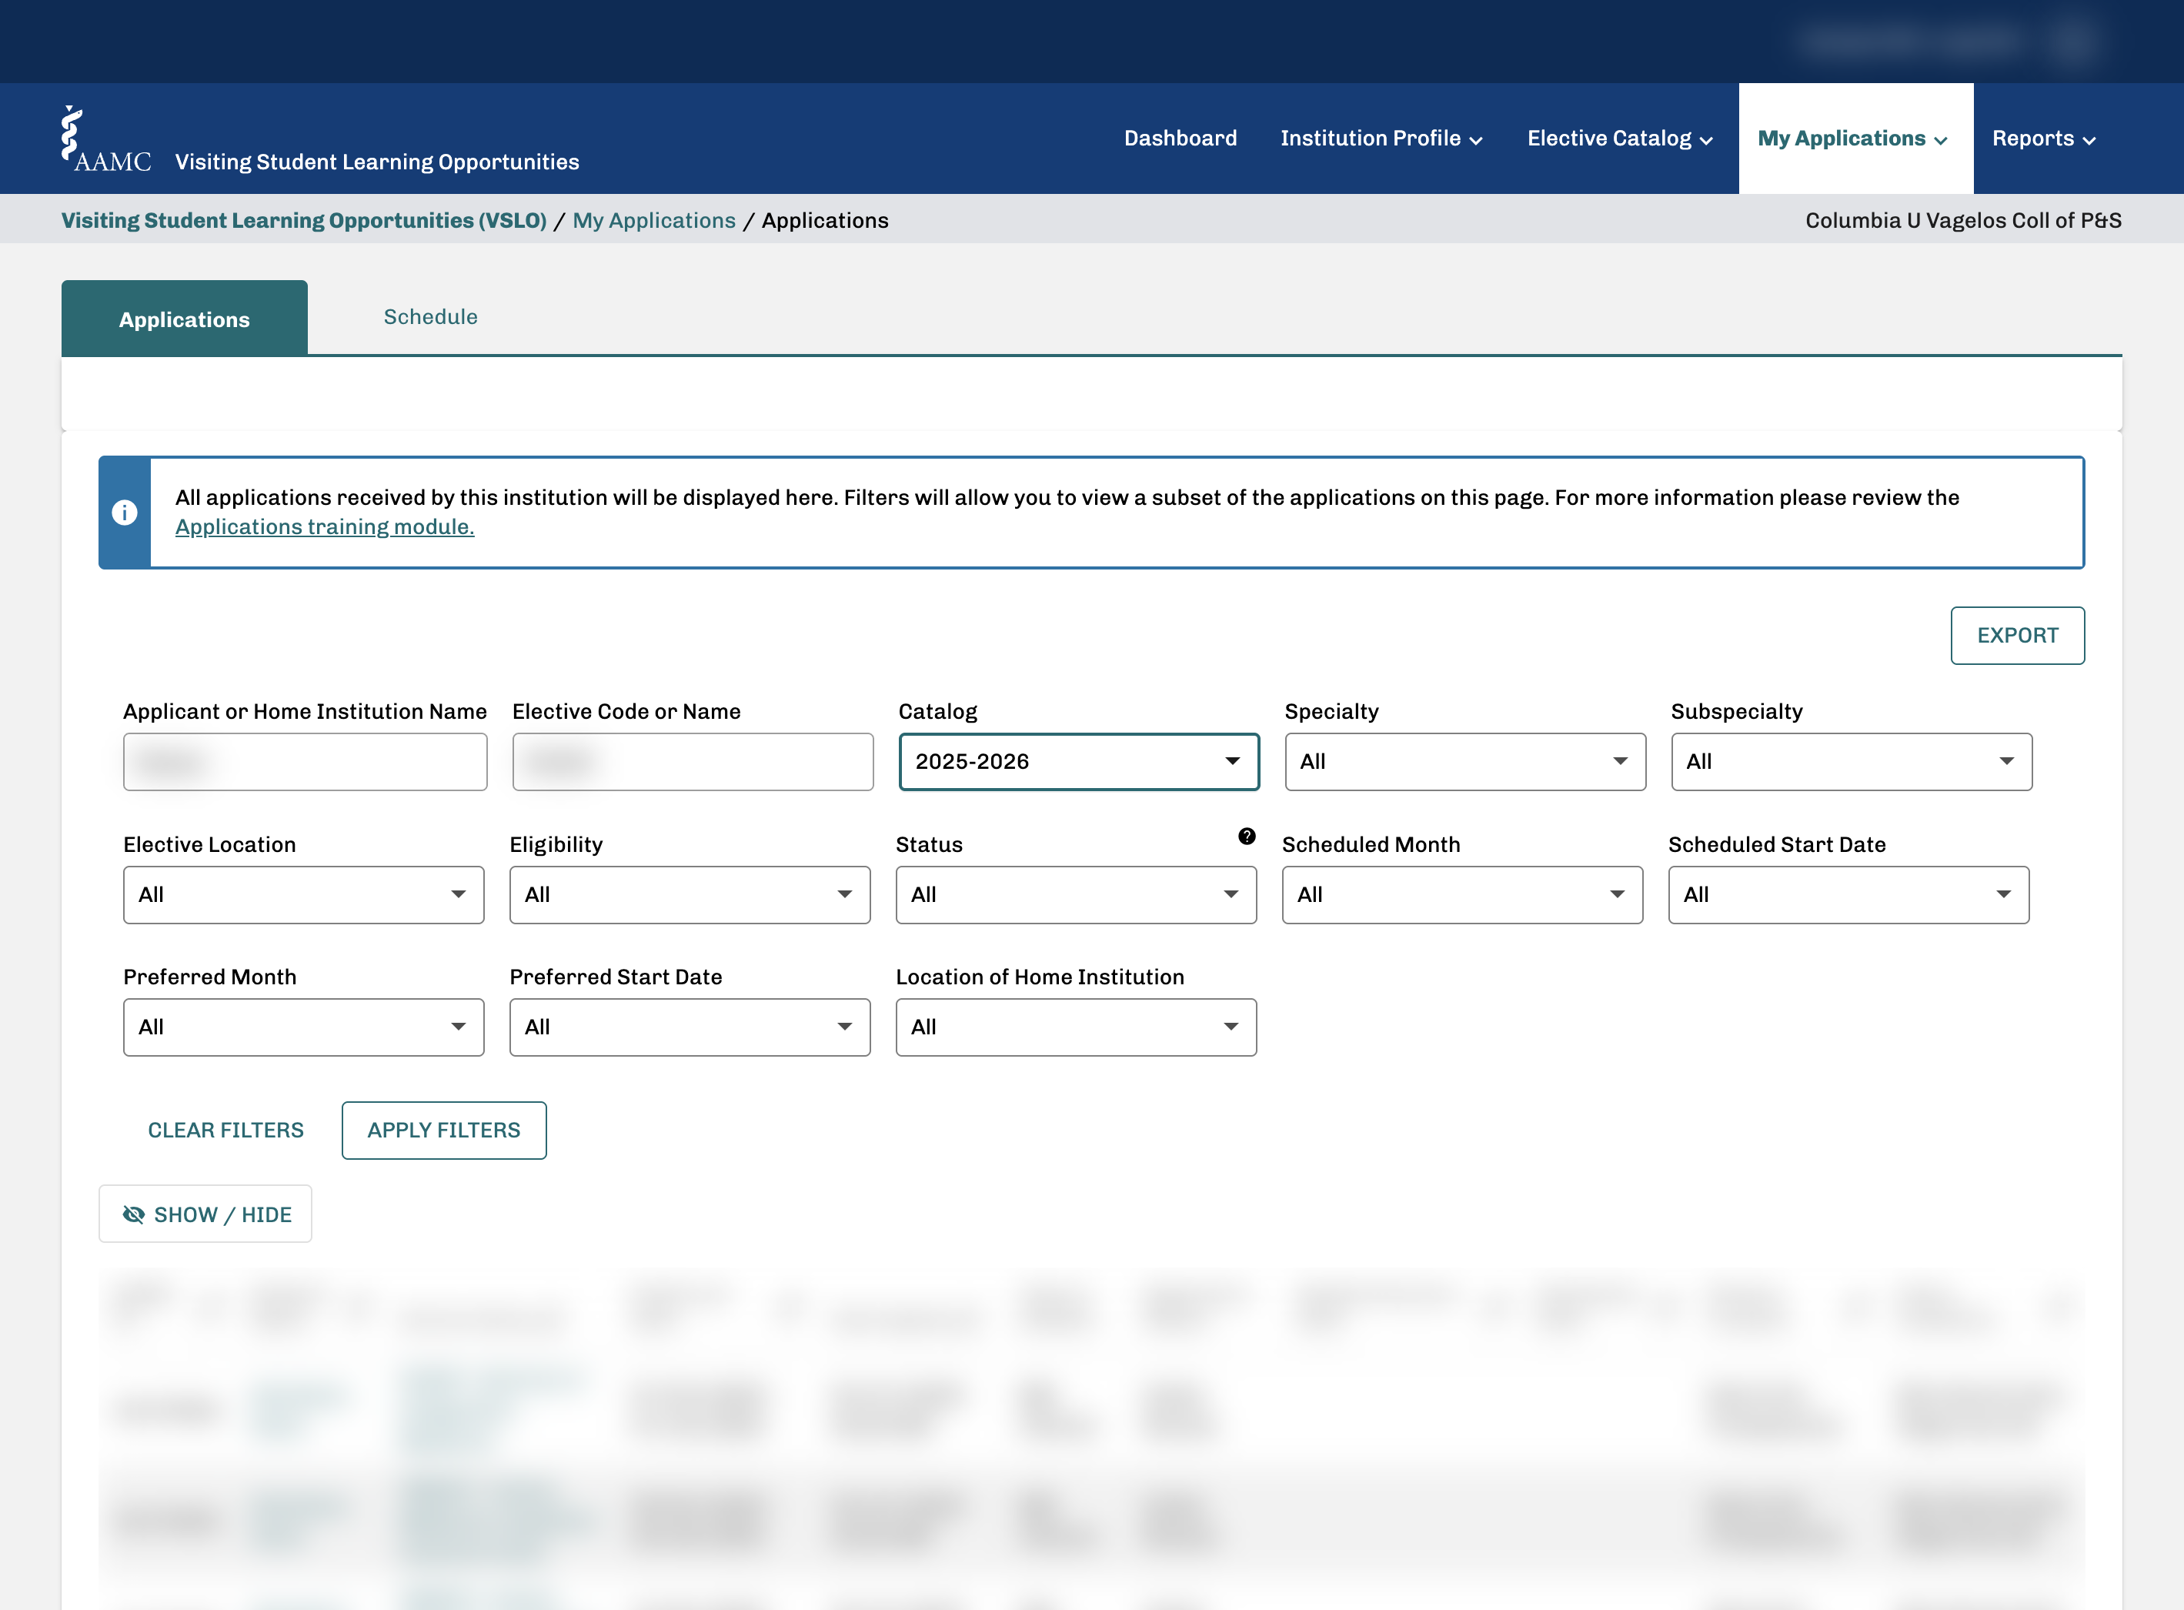This screenshot has height=1610, width=2184.
Task: Open the Location of Home Institution dropdown
Action: [1076, 1027]
